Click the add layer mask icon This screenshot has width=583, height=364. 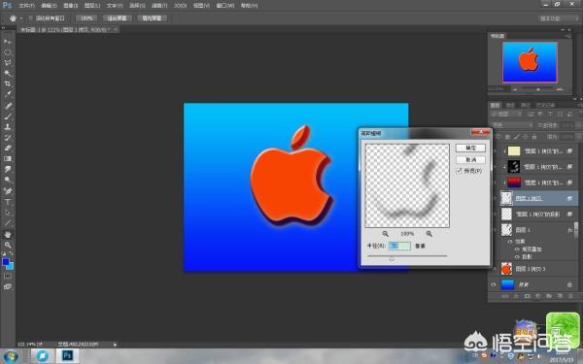(527, 296)
